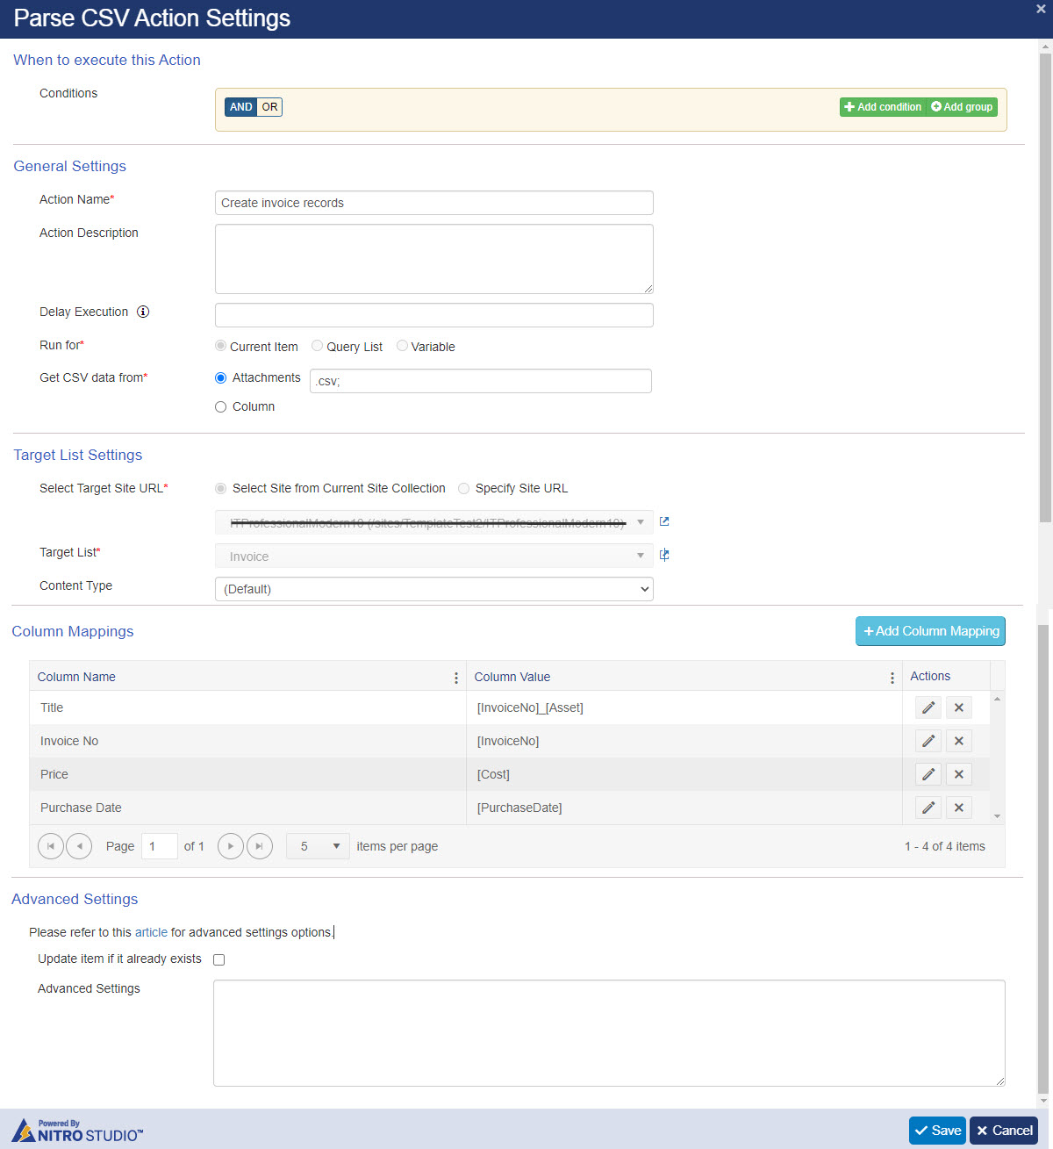Open the Column Value options menu
This screenshot has width=1053, height=1149.
click(892, 677)
